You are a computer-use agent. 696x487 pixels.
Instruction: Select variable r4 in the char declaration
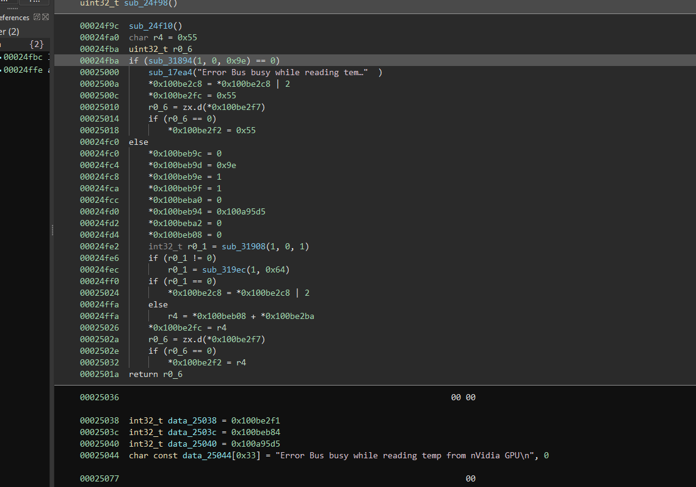click(x=158, y=37)
